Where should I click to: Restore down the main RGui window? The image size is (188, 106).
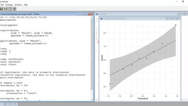coord(183,1)
